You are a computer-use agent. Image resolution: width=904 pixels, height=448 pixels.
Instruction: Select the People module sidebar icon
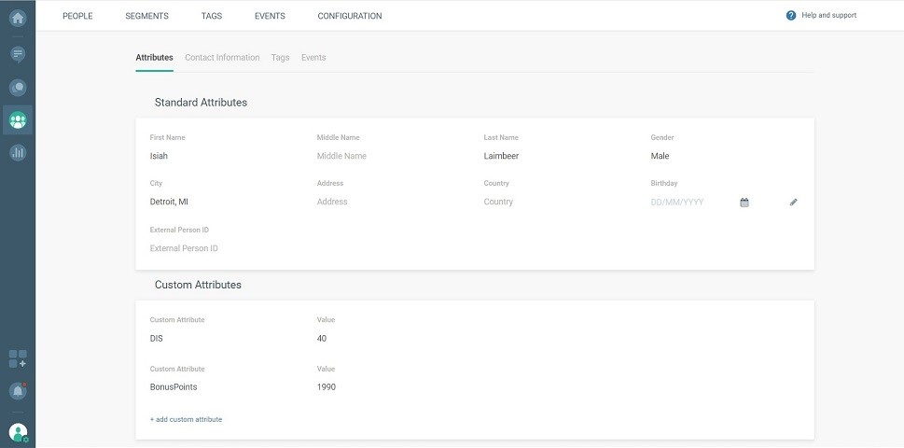click(x=18, y=120)
